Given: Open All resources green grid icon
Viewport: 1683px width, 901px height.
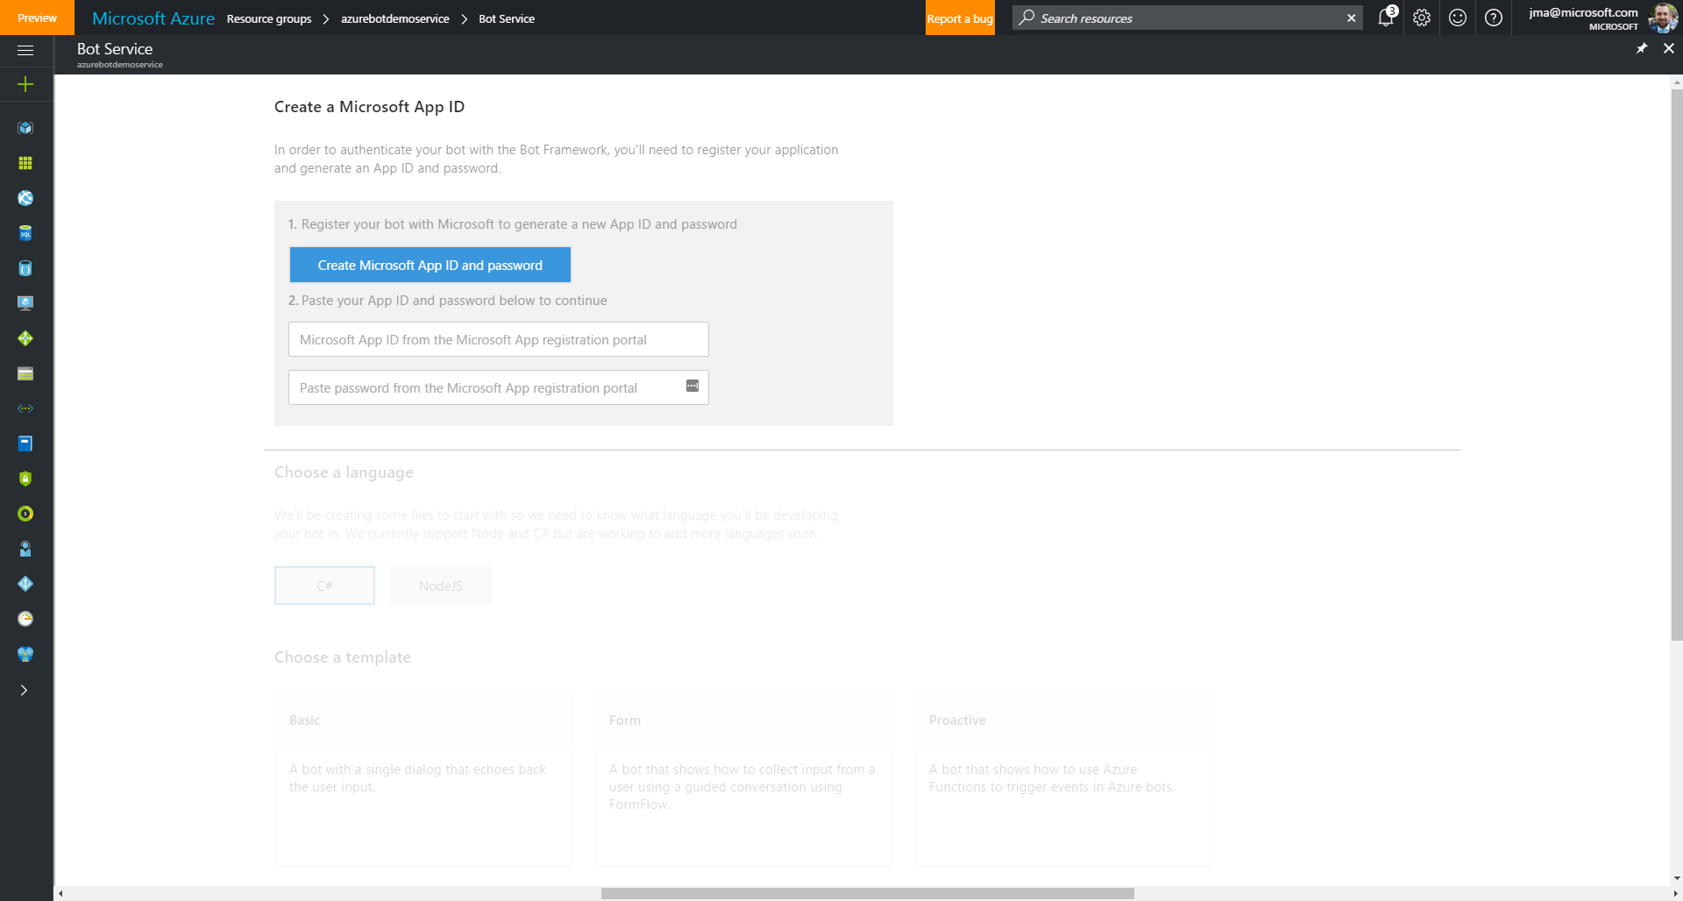Looking at the screenshot, I should (25, 163).
